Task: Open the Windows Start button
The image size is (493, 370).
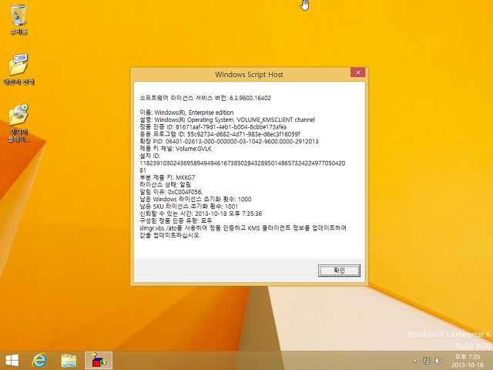Action: pyautogui.click(x=12, y=360)
